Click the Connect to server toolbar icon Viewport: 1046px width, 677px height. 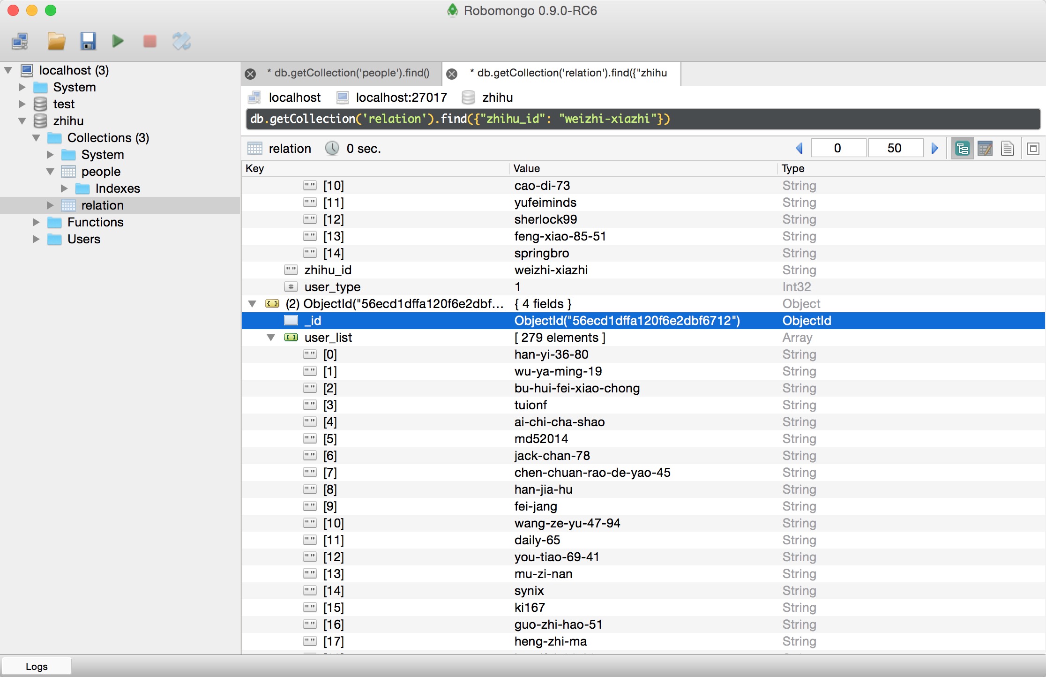pos(20,41)
